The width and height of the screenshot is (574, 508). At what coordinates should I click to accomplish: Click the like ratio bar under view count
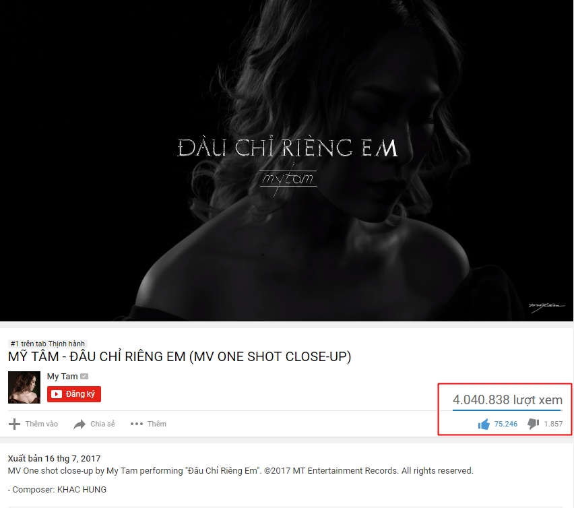coord(507,410)
